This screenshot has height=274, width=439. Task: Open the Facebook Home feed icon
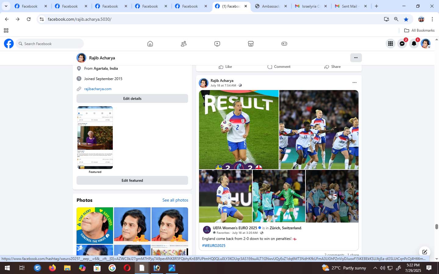pyautogui.click(x=150, y=44)
